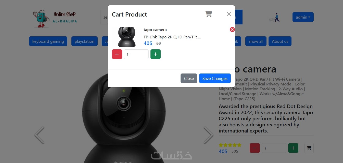The width and height of the screenshot is (343, 163).
Task: Remove tapo camera with red X icon
Action: point(232,29)
